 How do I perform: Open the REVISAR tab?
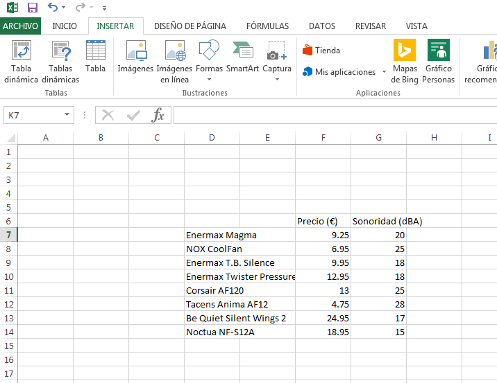(371, 26)
